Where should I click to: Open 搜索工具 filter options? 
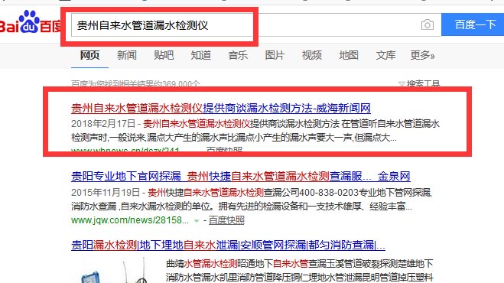419,83
